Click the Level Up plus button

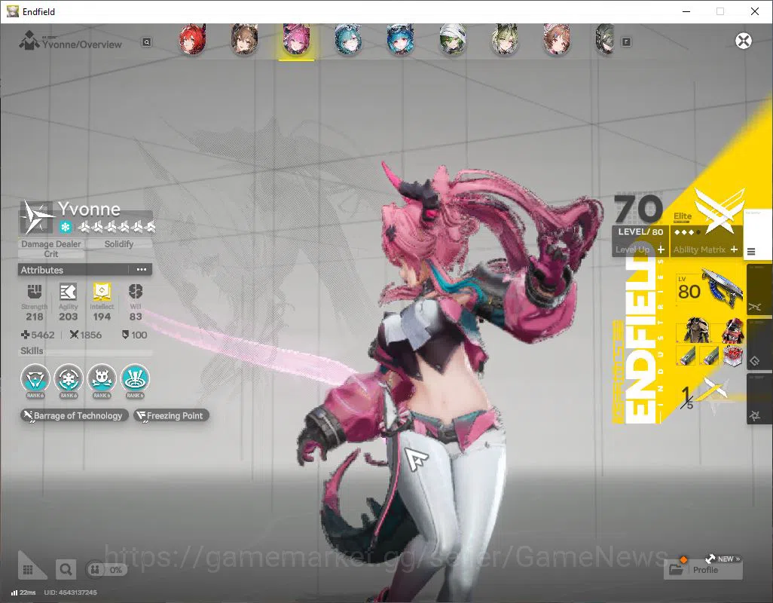coord(661,249)
